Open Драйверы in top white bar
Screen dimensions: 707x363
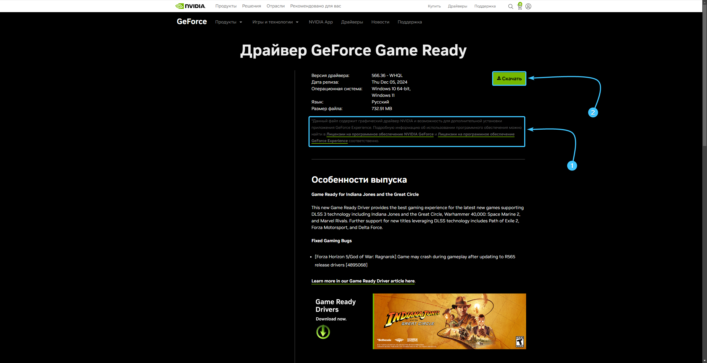click(458, 6)
